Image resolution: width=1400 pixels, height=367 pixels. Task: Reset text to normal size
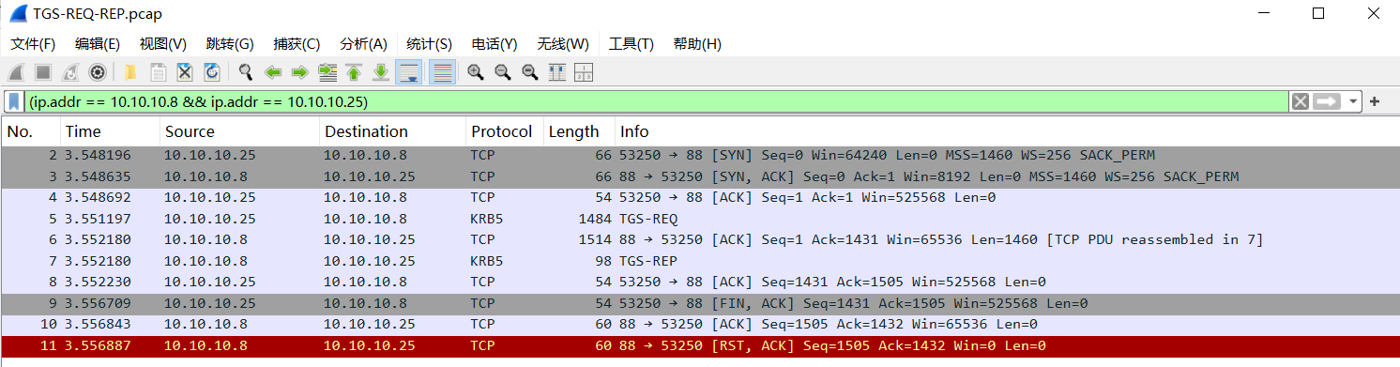coord(530,72)
